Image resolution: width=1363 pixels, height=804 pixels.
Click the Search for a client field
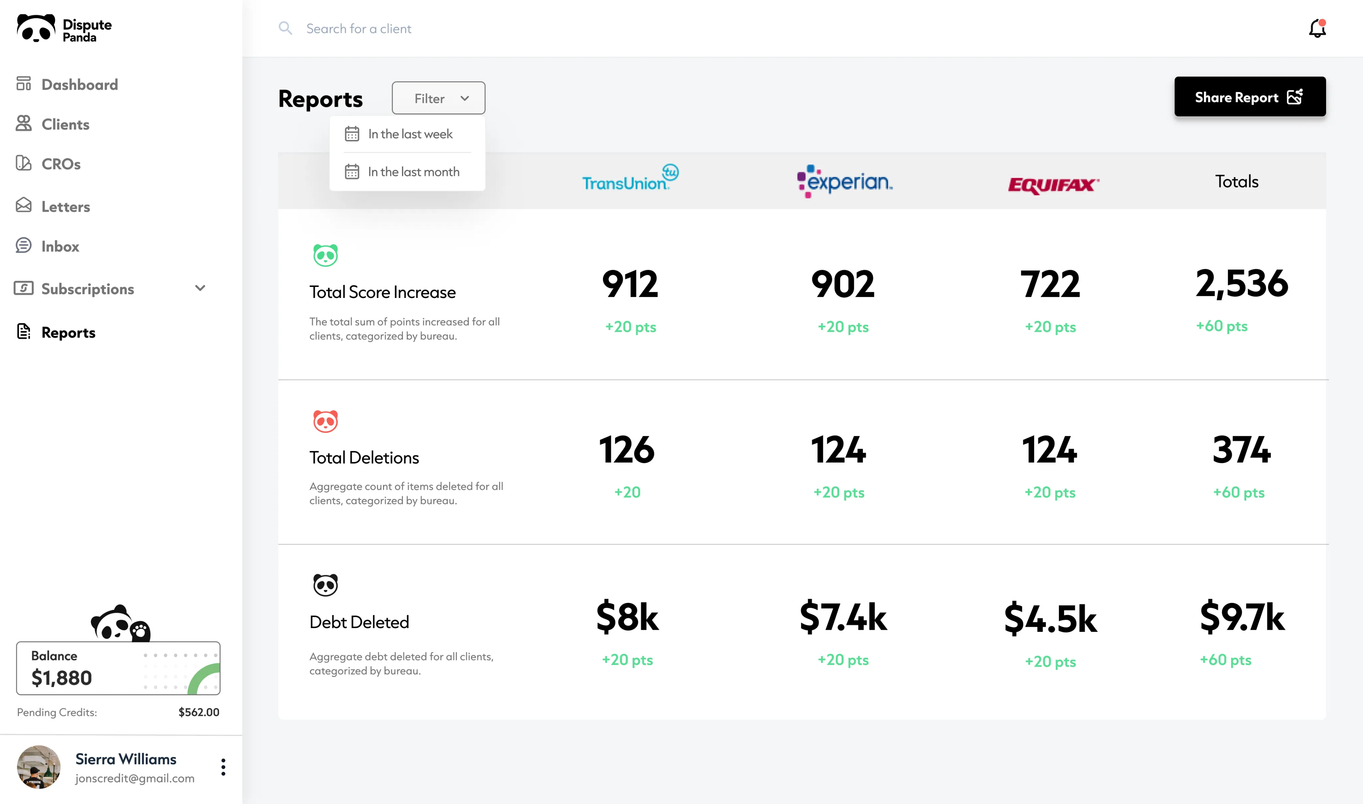pyautogui.click(x=358, y=28)
